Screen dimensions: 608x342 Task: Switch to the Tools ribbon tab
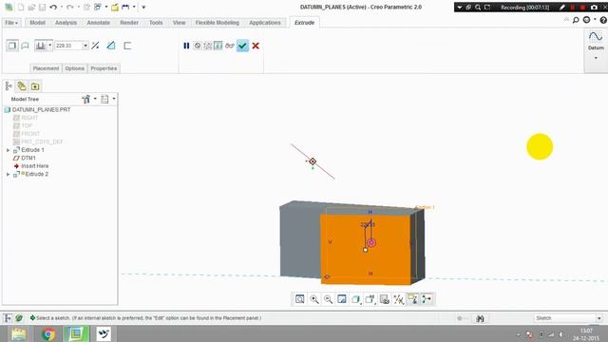156,23
